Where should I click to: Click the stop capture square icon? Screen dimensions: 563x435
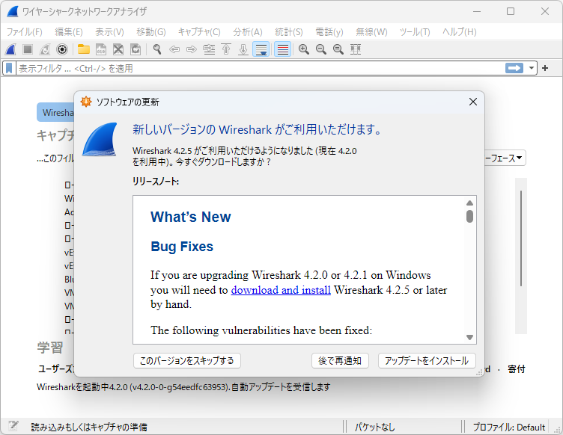click(x=28, y=49)
